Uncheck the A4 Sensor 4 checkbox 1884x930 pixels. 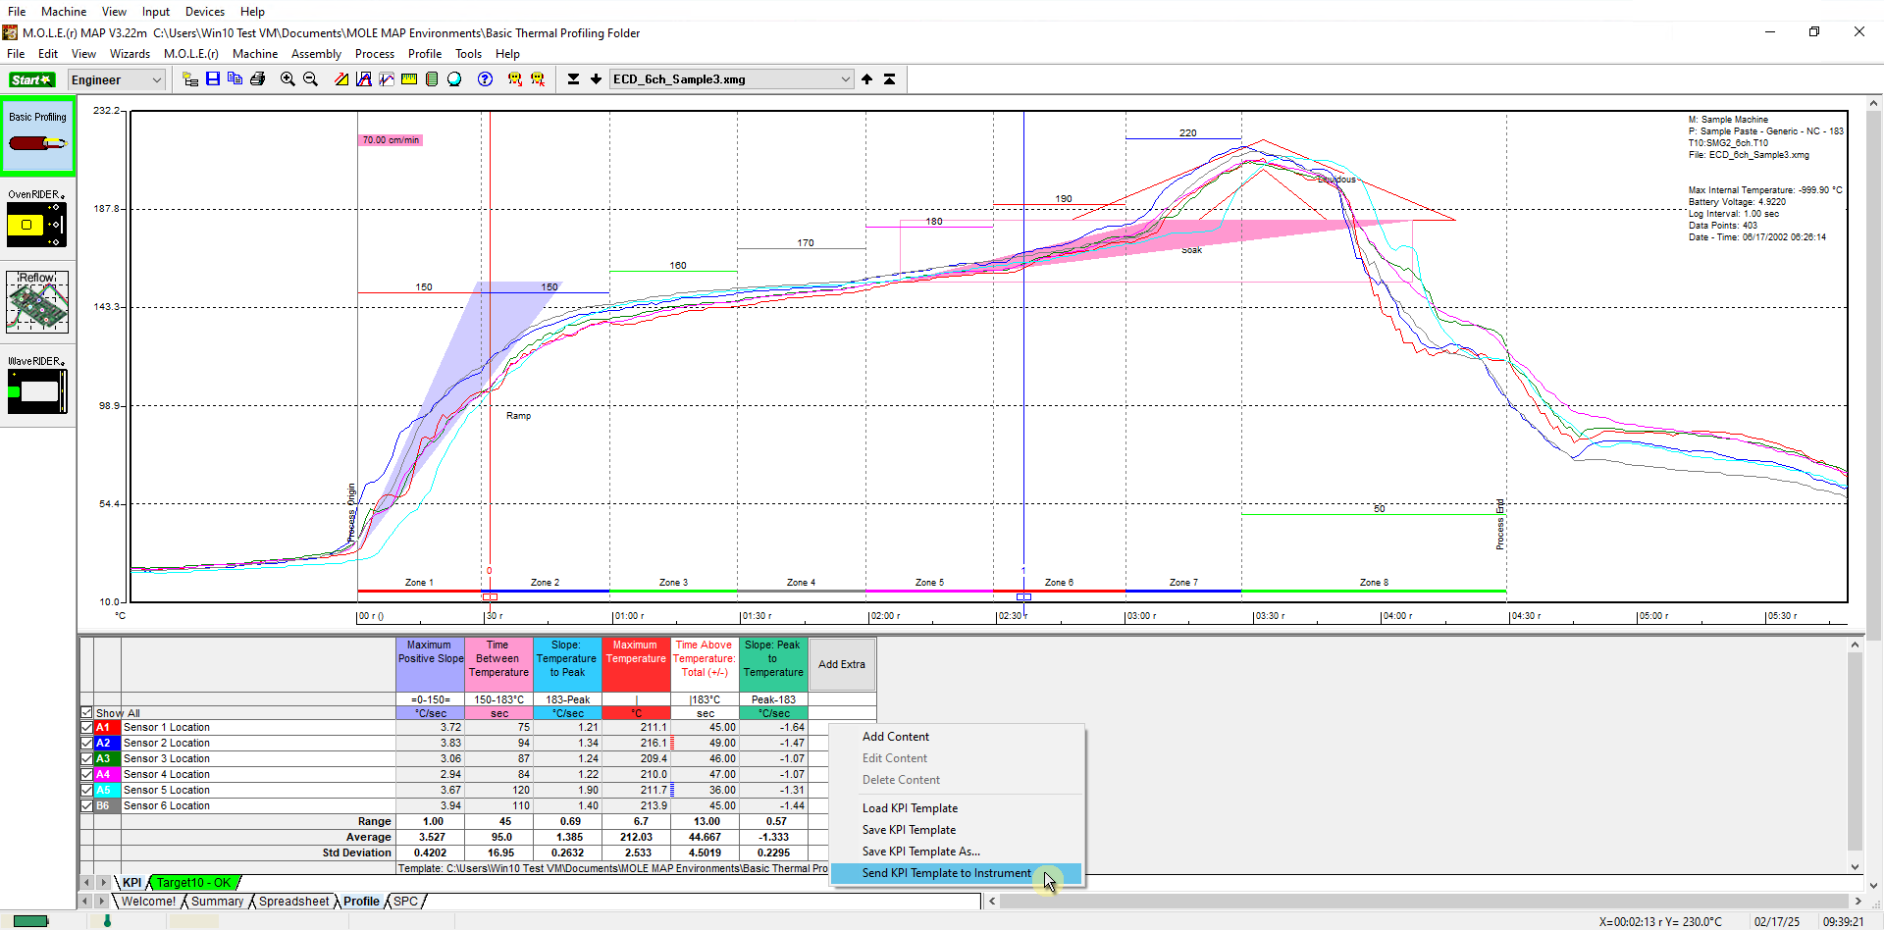(x=86, y=774)
